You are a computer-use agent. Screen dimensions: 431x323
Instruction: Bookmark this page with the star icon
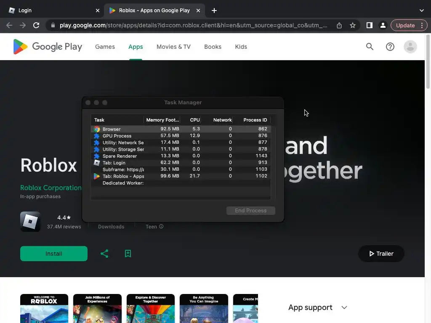[353, 25]
